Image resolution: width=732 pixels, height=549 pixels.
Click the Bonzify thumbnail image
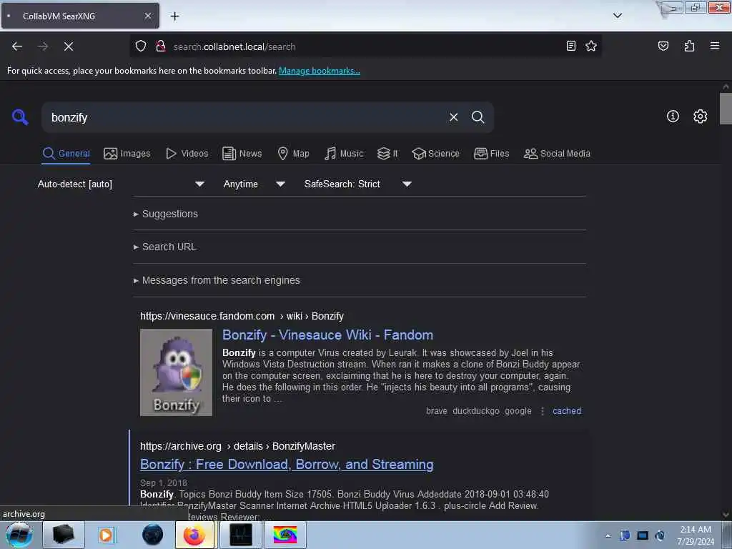pos(176,372)
